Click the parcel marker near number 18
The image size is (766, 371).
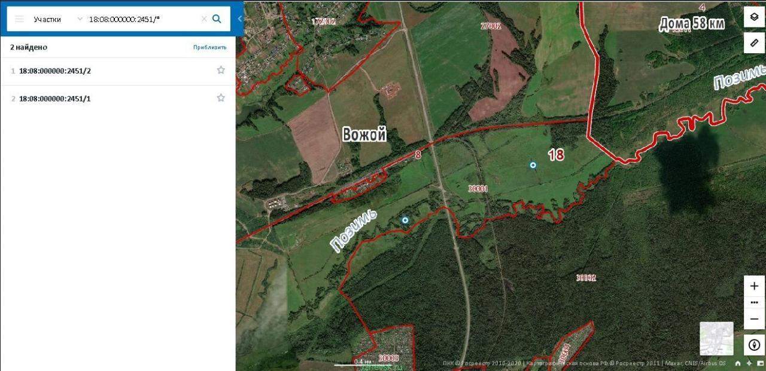coord(533,165)
